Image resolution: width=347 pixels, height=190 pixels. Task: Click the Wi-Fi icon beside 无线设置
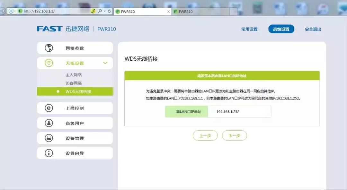[49, 63]
